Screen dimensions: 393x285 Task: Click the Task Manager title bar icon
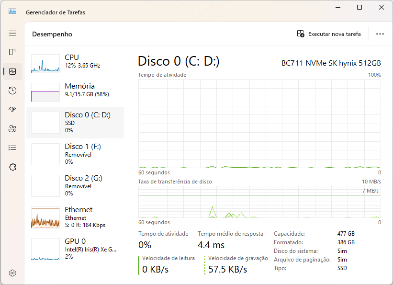pos(12,12)
